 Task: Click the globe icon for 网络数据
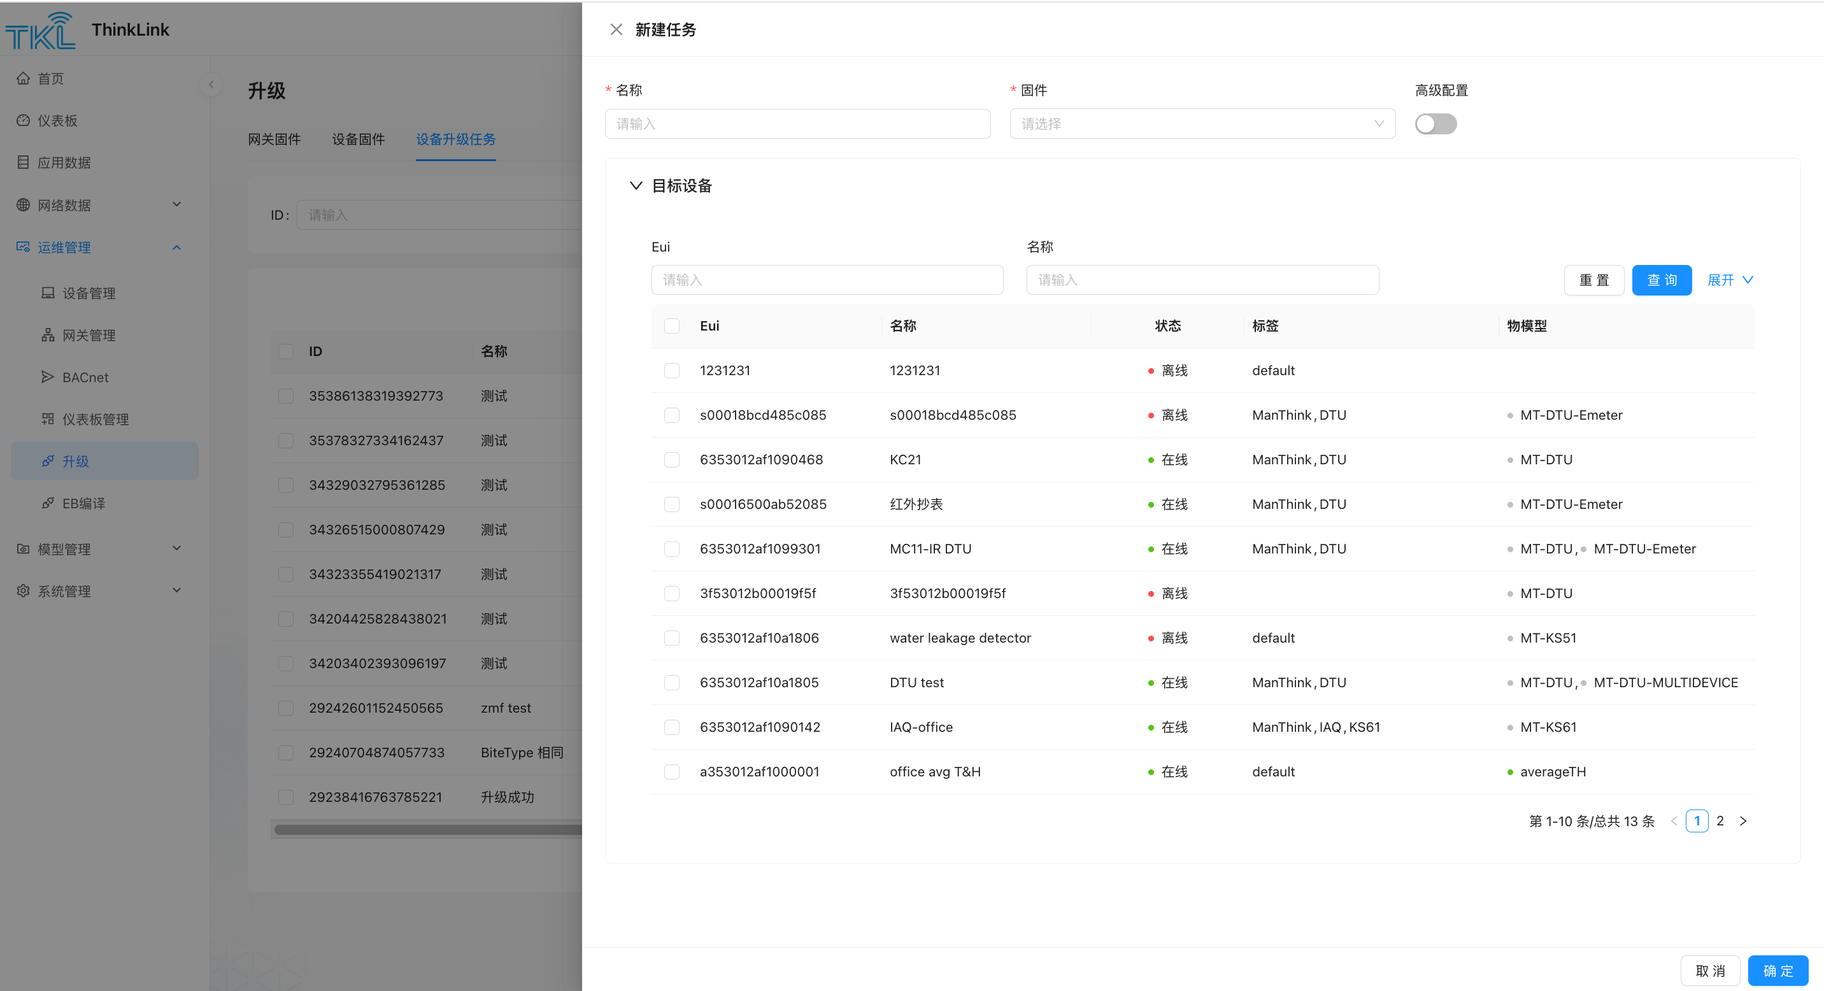pos(24,204)
